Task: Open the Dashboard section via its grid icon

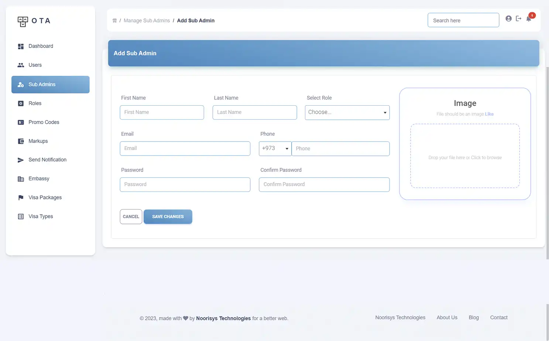Action: [x=21, y=46]
